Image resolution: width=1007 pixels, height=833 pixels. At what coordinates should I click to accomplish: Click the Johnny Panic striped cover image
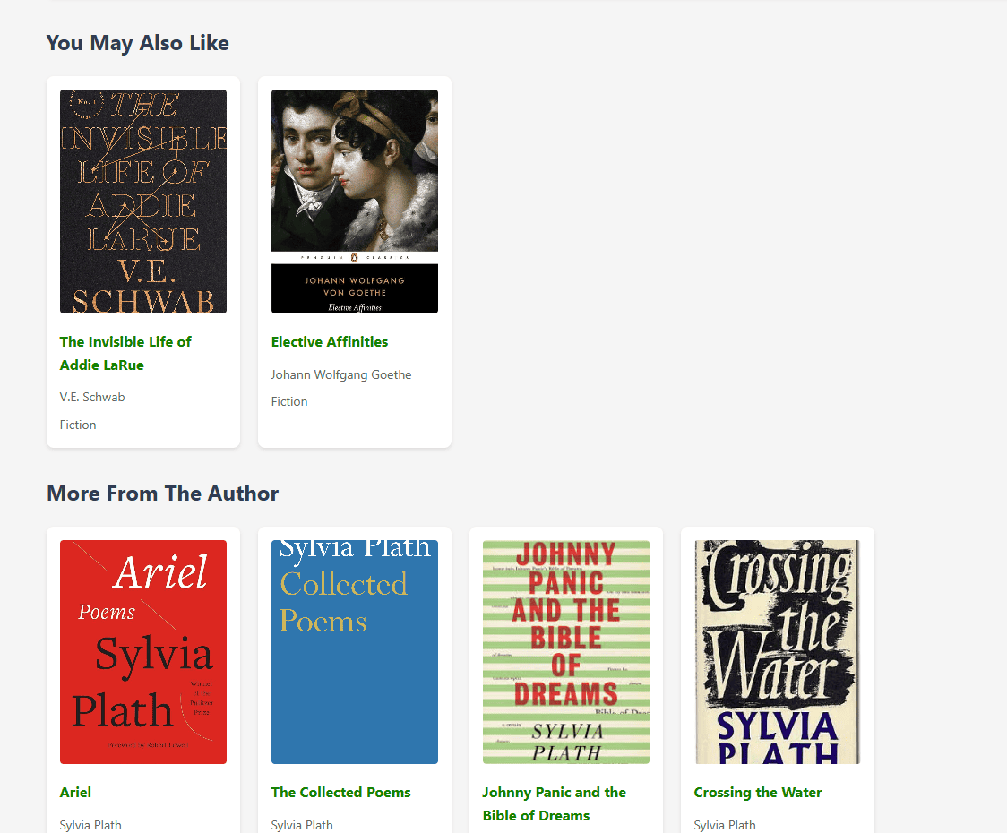pos(566,652)
